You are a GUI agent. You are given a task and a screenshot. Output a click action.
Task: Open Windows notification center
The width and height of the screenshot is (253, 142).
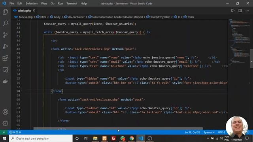247,138
